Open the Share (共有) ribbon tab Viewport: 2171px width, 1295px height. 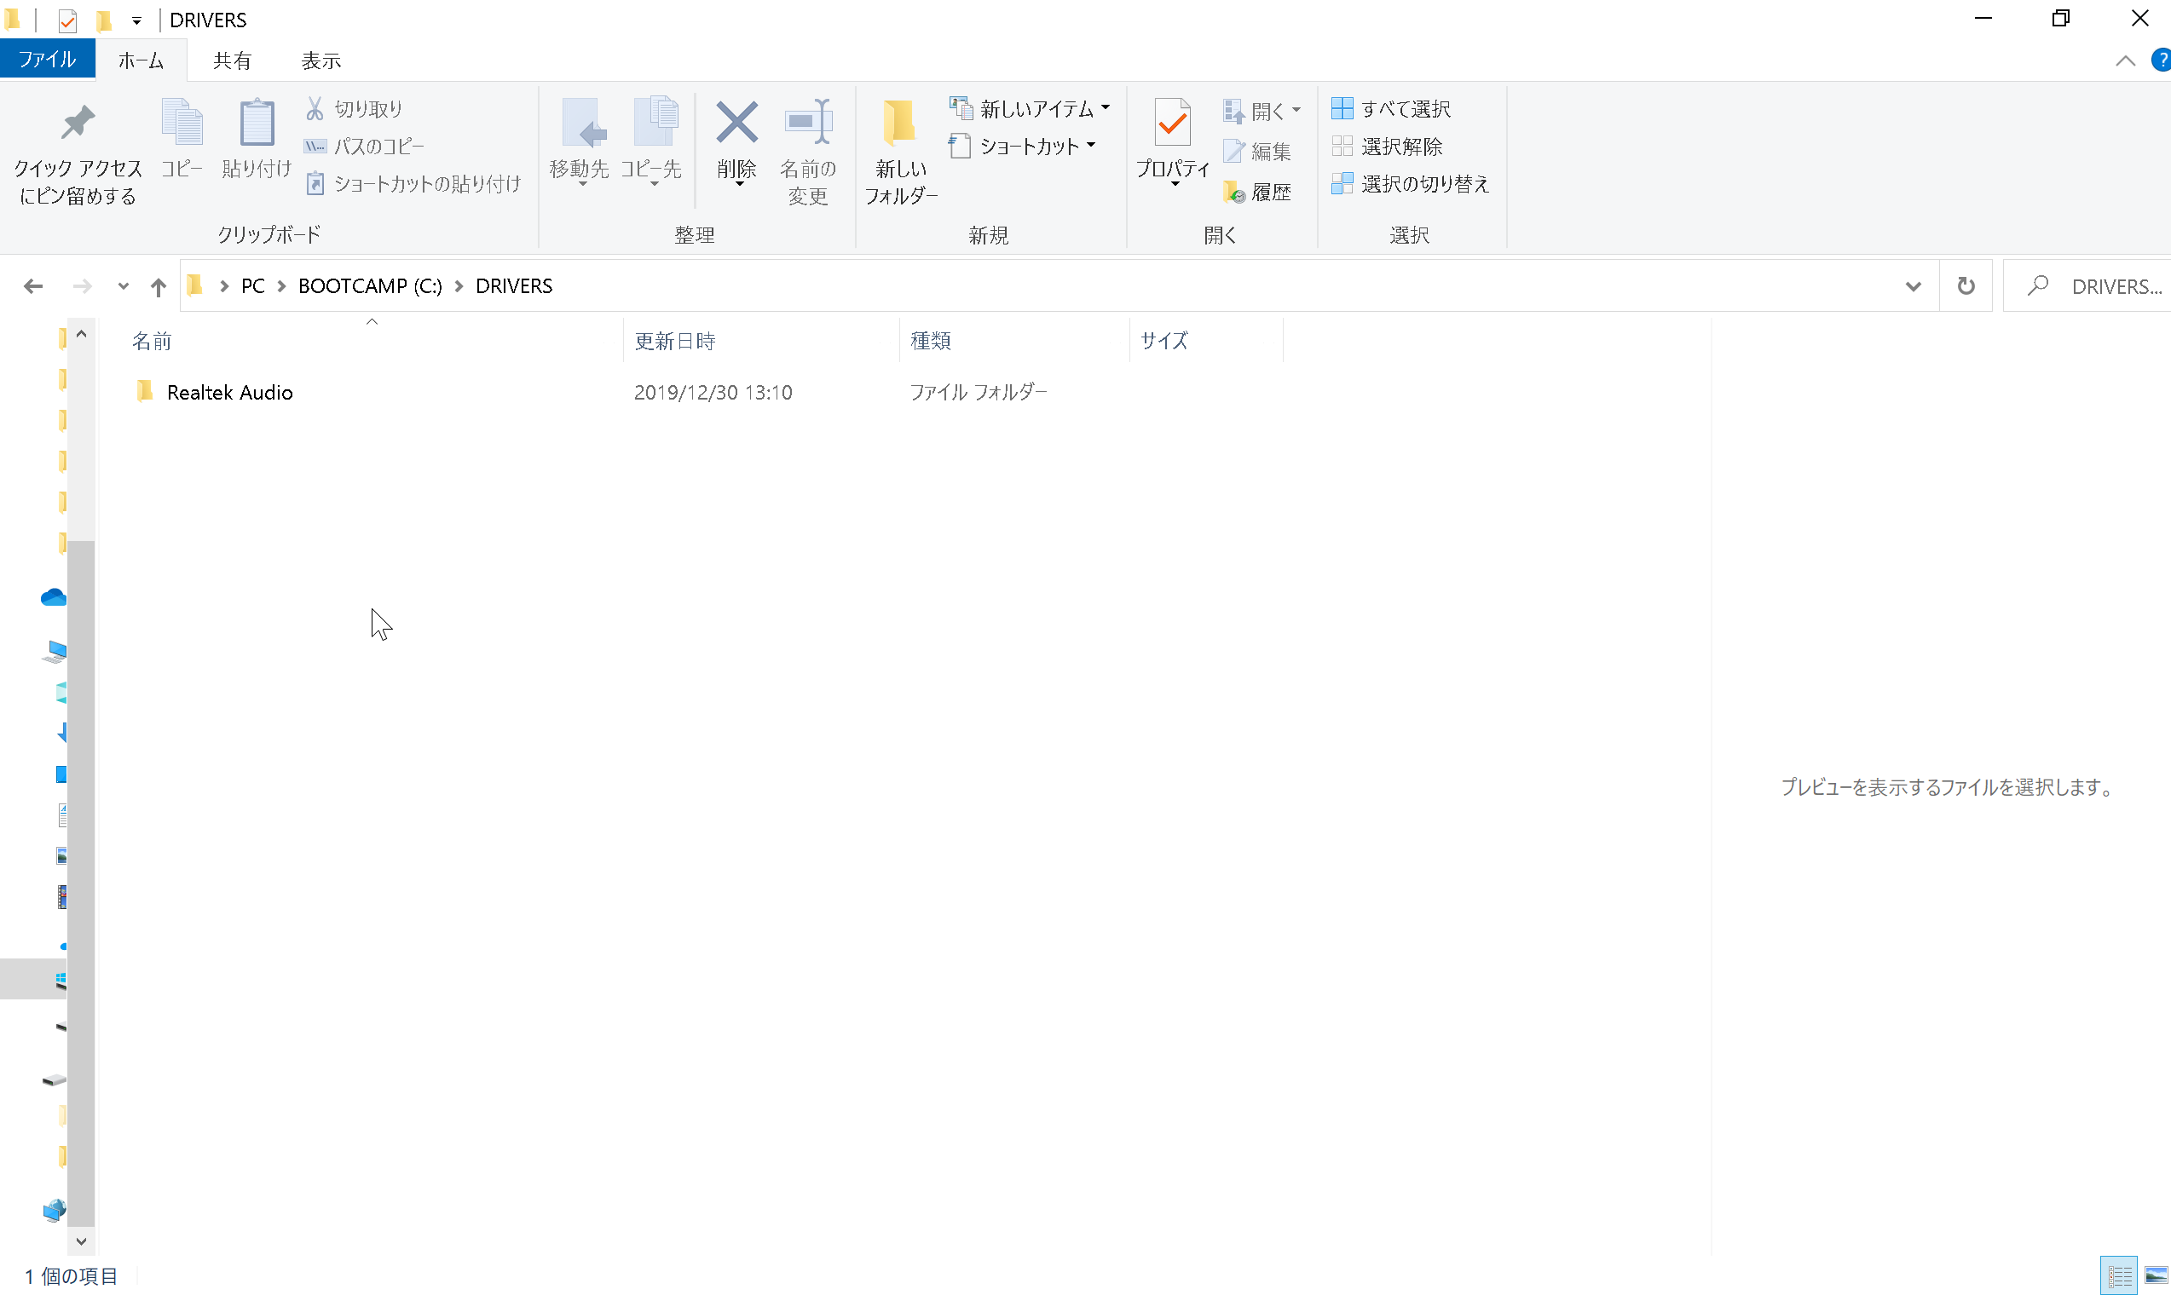[x=232, y=60]
